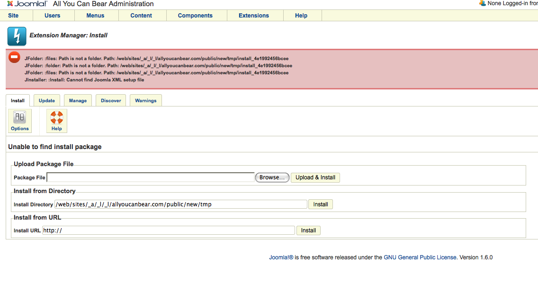This screenshot has width=538, height=283.
Task: Open the Options toolbar icon
Action: (x=20, y=121)
